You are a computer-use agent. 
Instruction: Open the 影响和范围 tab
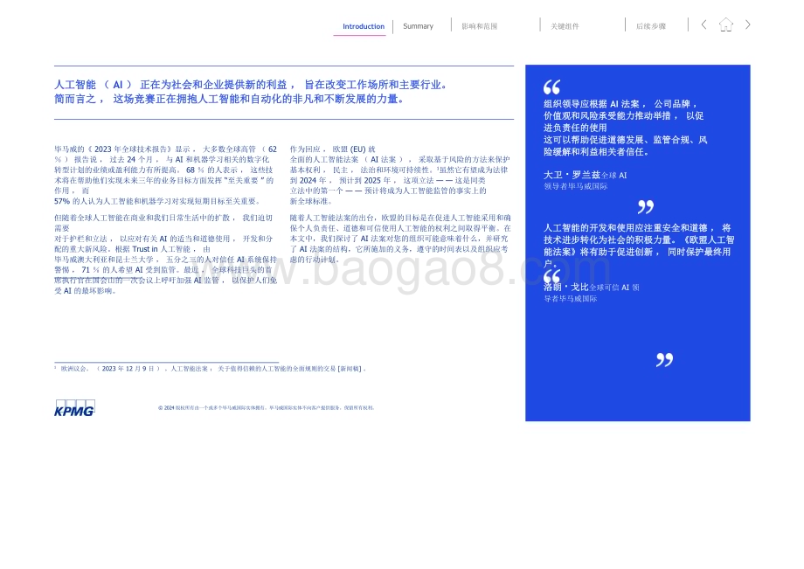pyautogui.click(x=480, y=26)
